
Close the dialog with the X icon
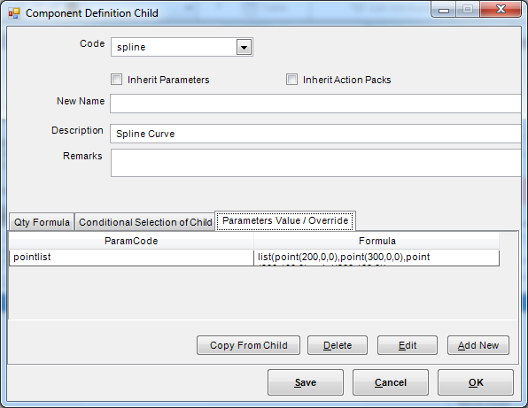pyautogui.click(x=501, y=10)
